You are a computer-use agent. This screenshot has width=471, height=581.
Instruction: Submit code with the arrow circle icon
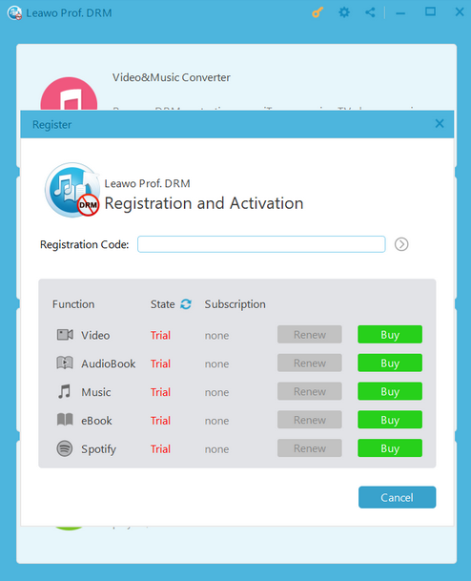(x=401, y=244)
